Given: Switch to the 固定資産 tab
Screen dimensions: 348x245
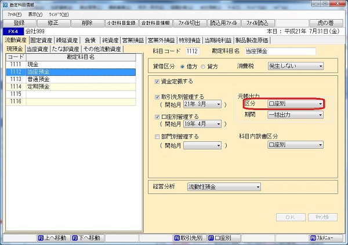Looking at the screenshot, I should 41,41.
